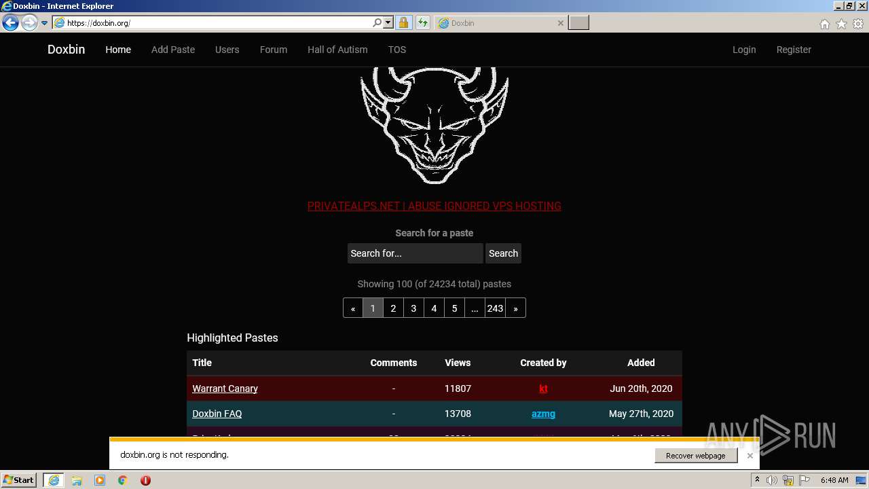Go to pagination page 2

tap(393, 308)
